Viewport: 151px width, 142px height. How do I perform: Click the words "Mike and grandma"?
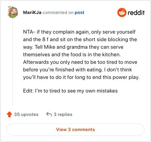pyautogui.click(x=66, y=47)
